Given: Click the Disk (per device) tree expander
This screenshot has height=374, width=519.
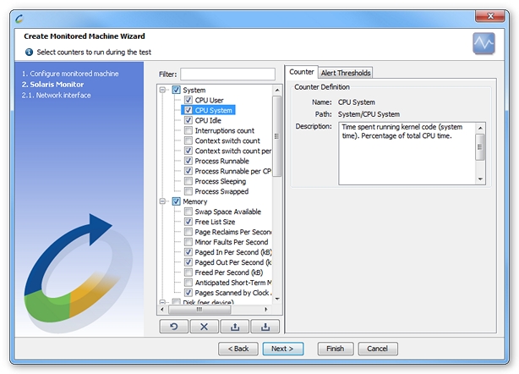Looking at the screenshot, I should pyautogui.click(x=162, y=302).
